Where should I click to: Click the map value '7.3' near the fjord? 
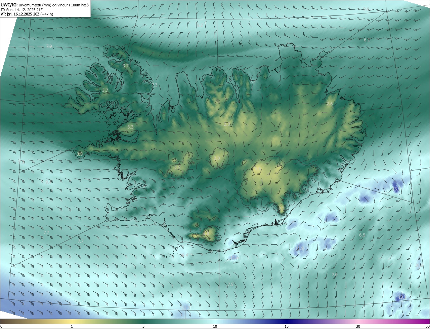155,85
